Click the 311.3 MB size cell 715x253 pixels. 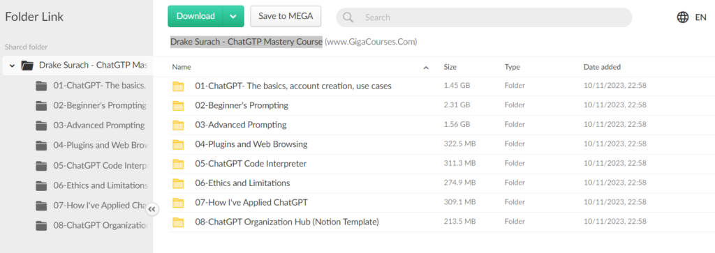pos(459,163)
